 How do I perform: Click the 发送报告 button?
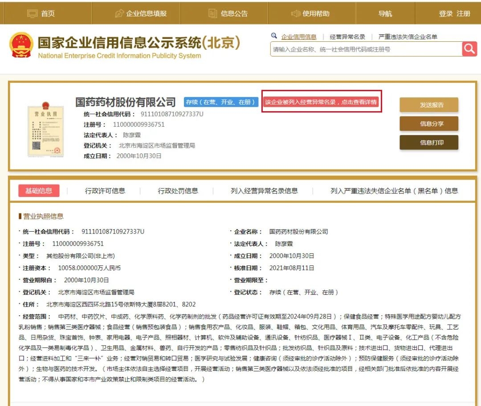(429, 105)
